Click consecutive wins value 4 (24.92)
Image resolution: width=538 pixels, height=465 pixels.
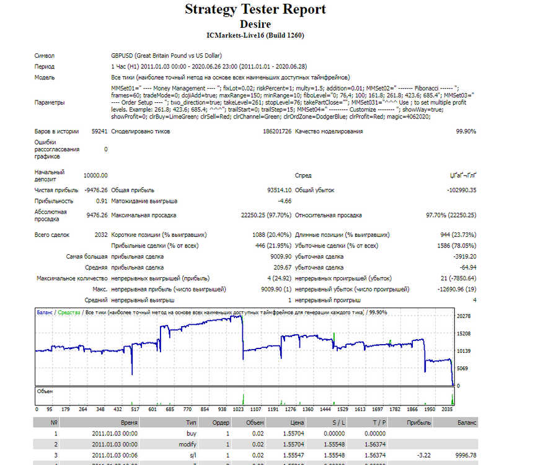click(280, 278)
